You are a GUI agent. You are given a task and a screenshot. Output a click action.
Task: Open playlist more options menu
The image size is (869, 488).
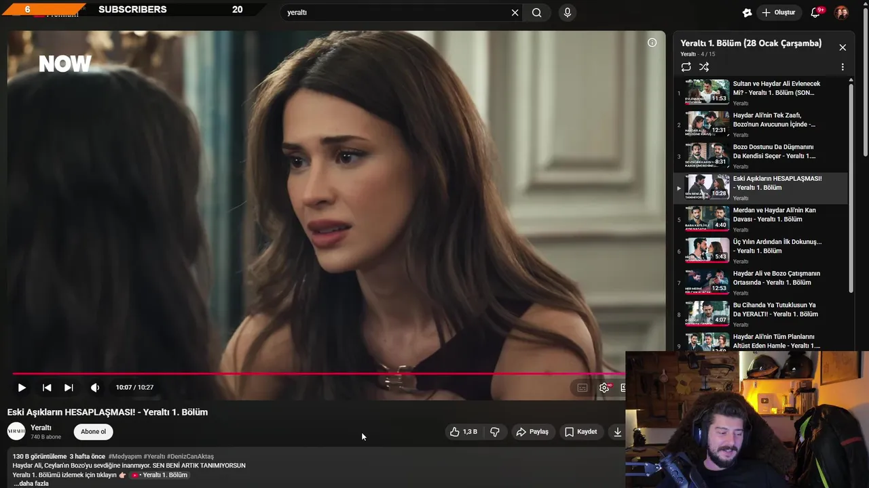coord(843,67)
